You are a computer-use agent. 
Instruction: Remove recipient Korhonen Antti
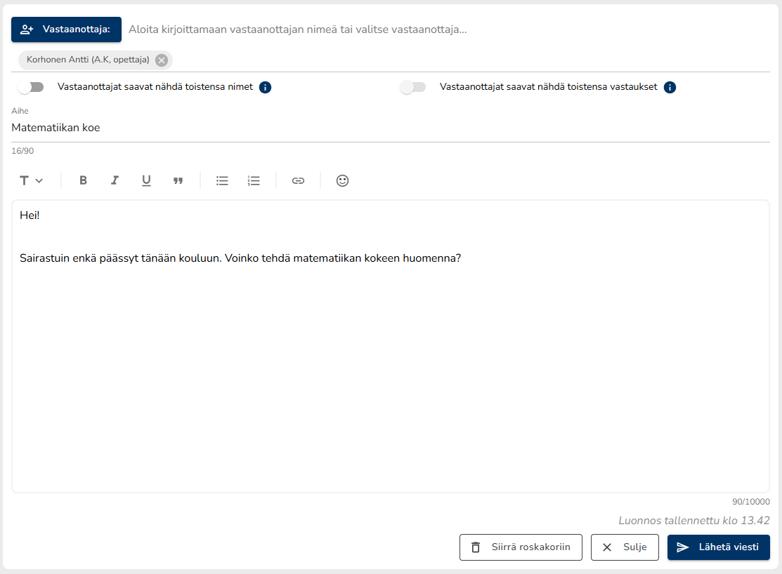click(x=162, y=60)
